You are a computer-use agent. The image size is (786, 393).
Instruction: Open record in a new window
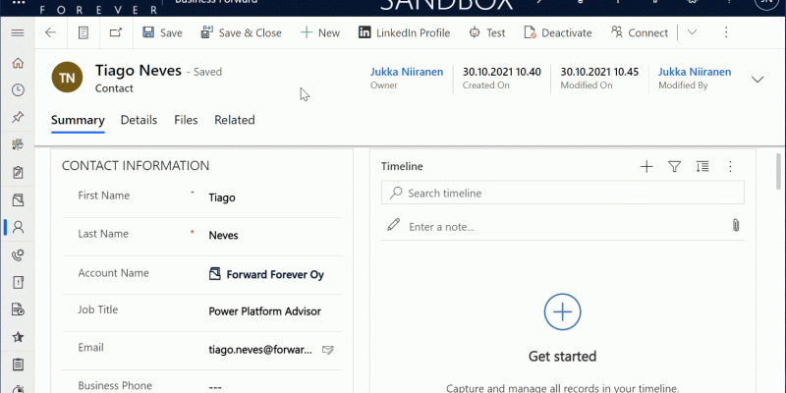[x=116, y=33]
